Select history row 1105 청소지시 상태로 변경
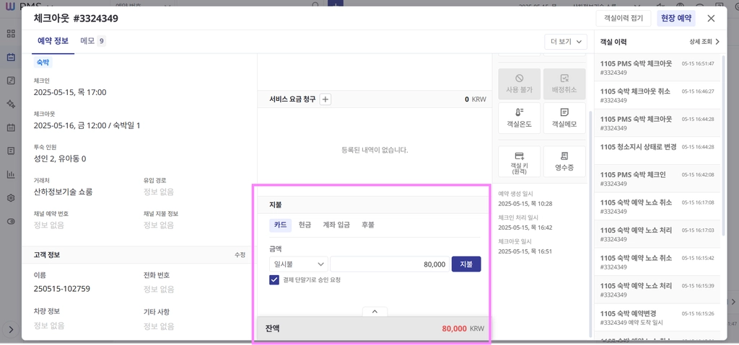 pos(657,151)
